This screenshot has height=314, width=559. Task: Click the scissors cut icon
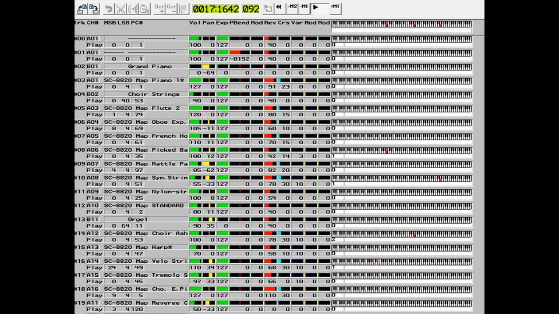click(121, 9)
